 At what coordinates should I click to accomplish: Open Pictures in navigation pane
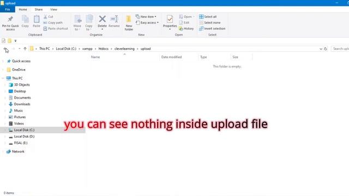[x=20, y=117]
